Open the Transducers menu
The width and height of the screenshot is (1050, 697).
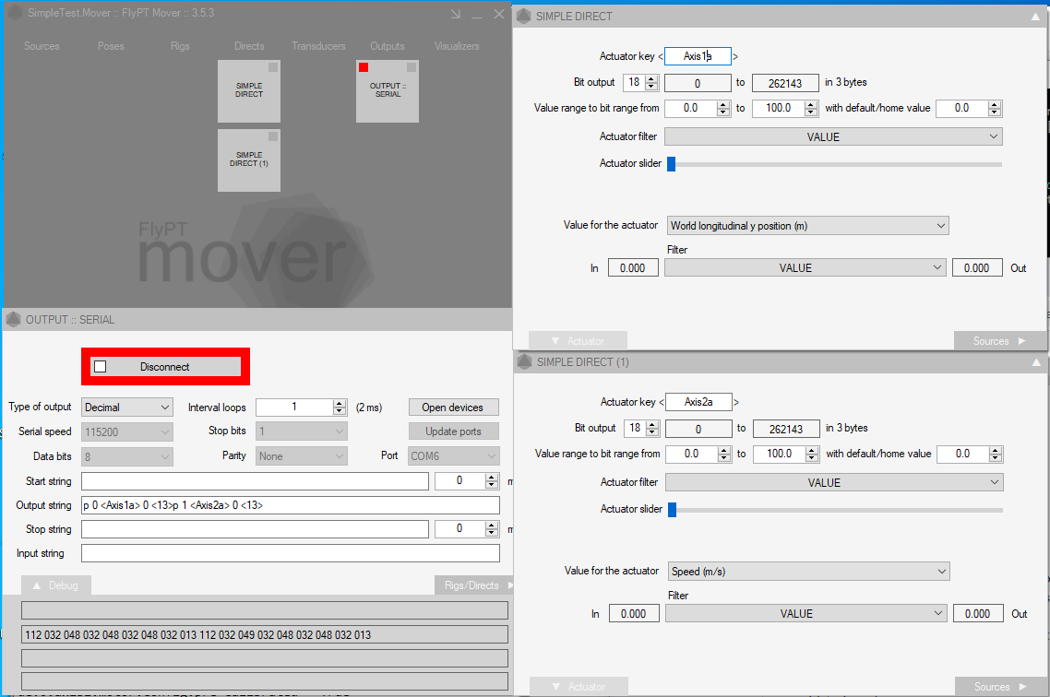click(x=318, y=46)
